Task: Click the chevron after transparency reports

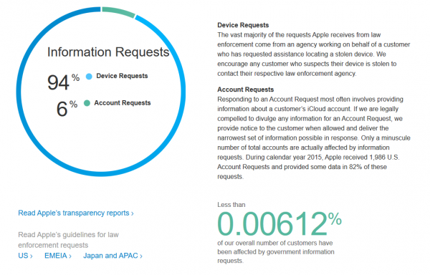Action: coord(132,213)
